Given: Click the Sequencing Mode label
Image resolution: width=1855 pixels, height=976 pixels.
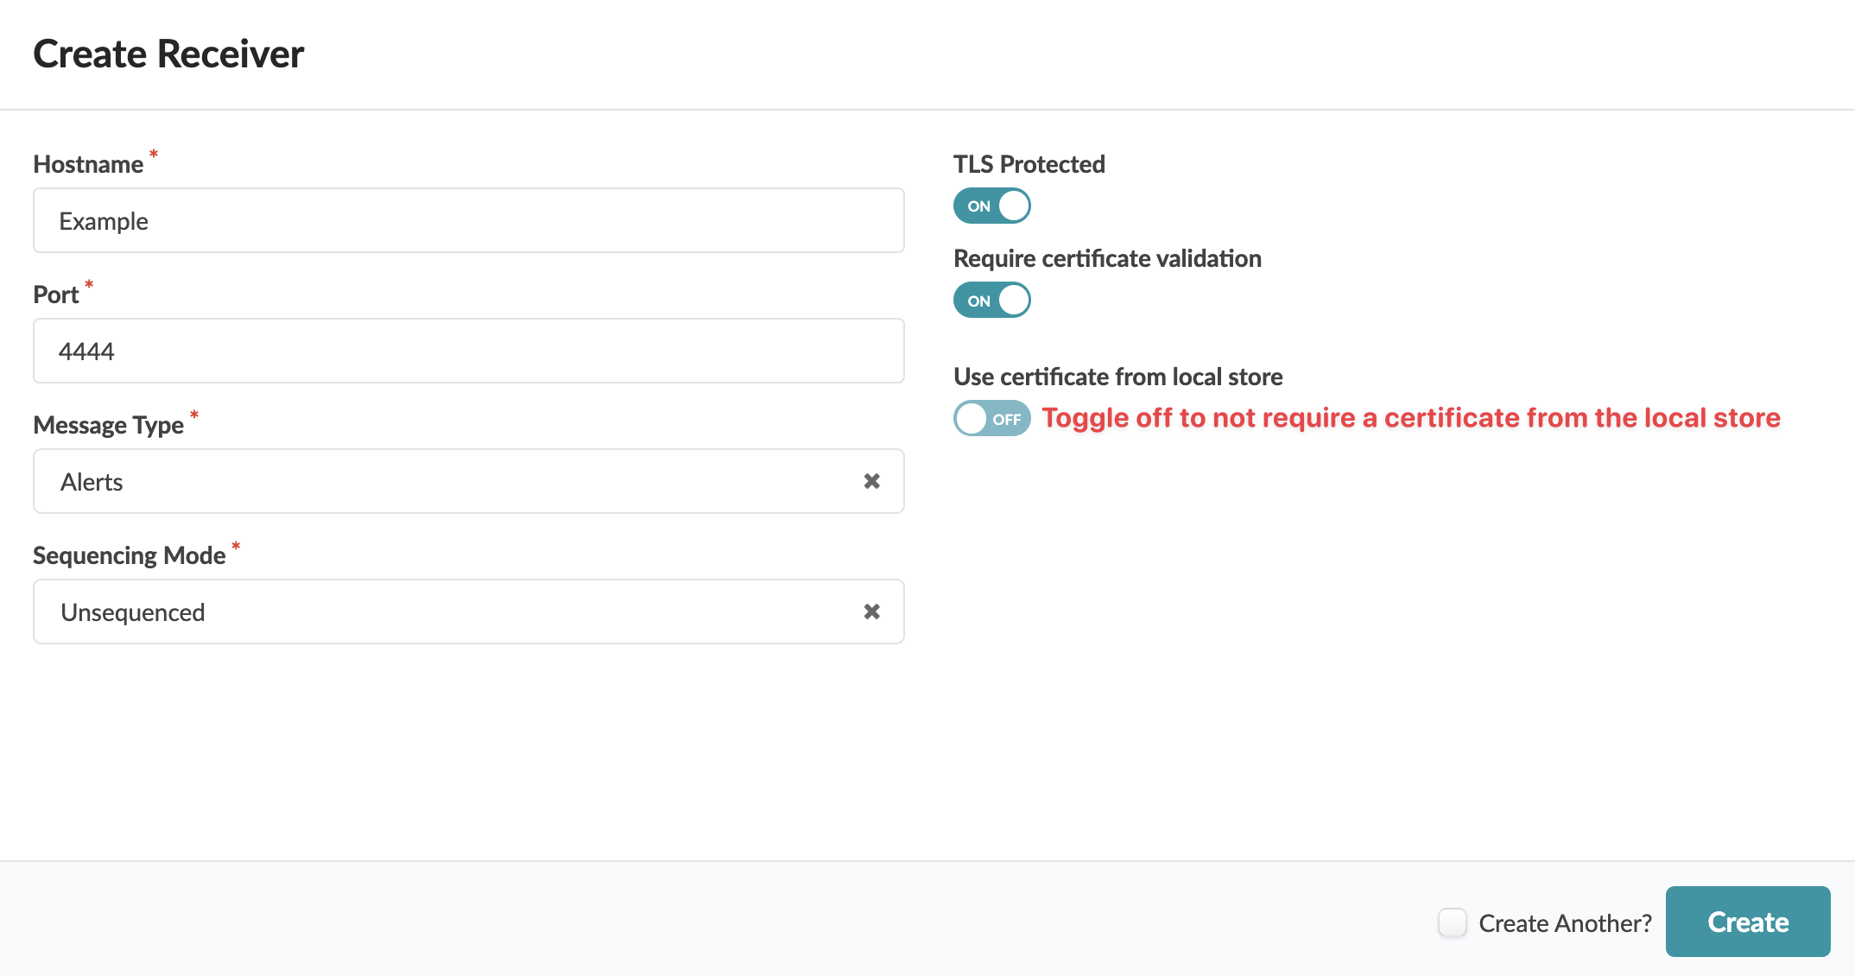Looking at the screenshot, I should 130,555.
